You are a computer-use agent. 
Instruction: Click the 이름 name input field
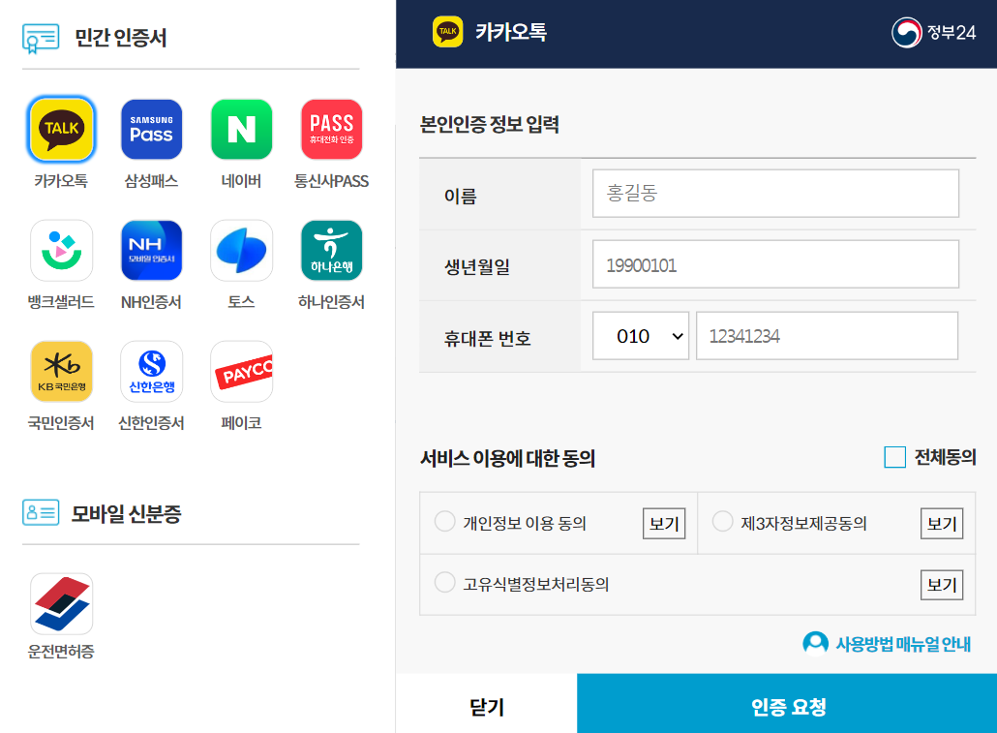pyautogui.click(x=775, y=193)
